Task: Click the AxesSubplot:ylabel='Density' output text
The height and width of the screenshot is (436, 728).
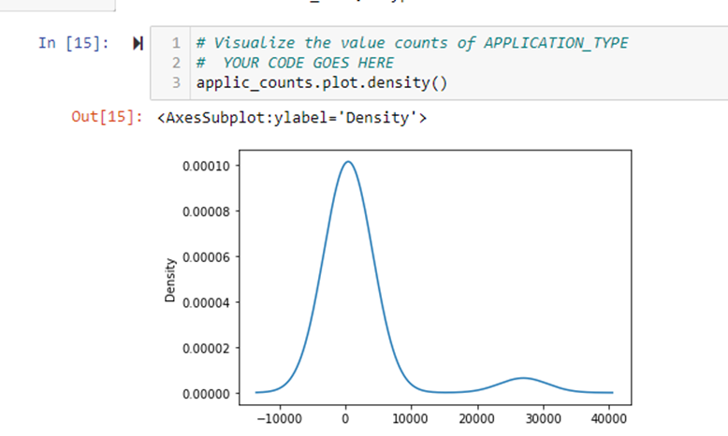Action: pos(292,118)
